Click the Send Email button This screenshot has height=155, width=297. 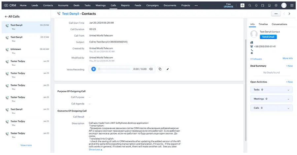(268, 37)
